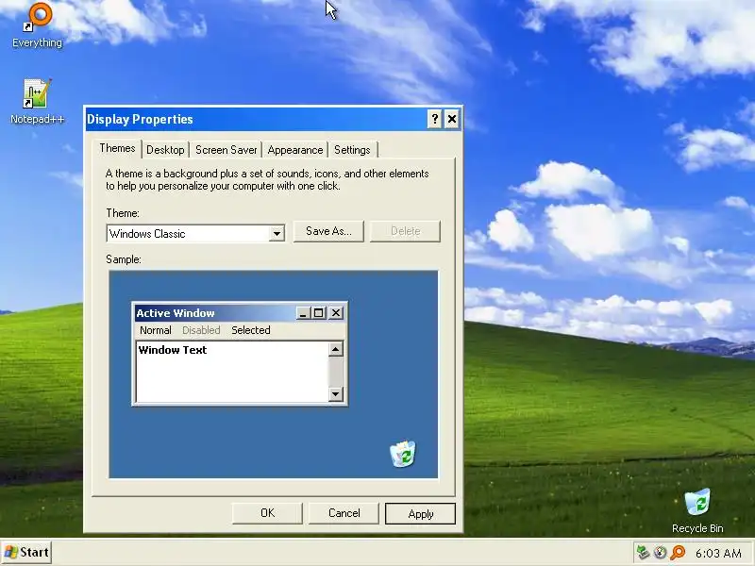Switch to the Themes tab
Image resolution: width=755 pixels, height=566 pixels.
[x=117, y=148]
